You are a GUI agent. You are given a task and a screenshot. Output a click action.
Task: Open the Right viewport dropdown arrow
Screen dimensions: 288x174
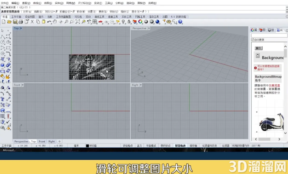pos(141,85)
